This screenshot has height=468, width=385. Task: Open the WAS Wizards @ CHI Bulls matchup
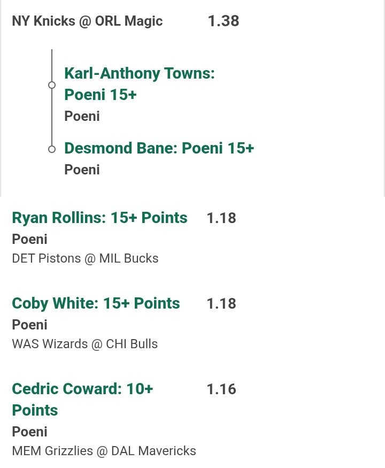[x=84, y=344]
